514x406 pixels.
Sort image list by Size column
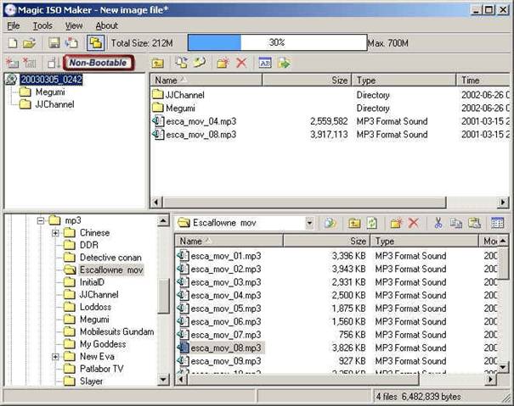(308, 81)
